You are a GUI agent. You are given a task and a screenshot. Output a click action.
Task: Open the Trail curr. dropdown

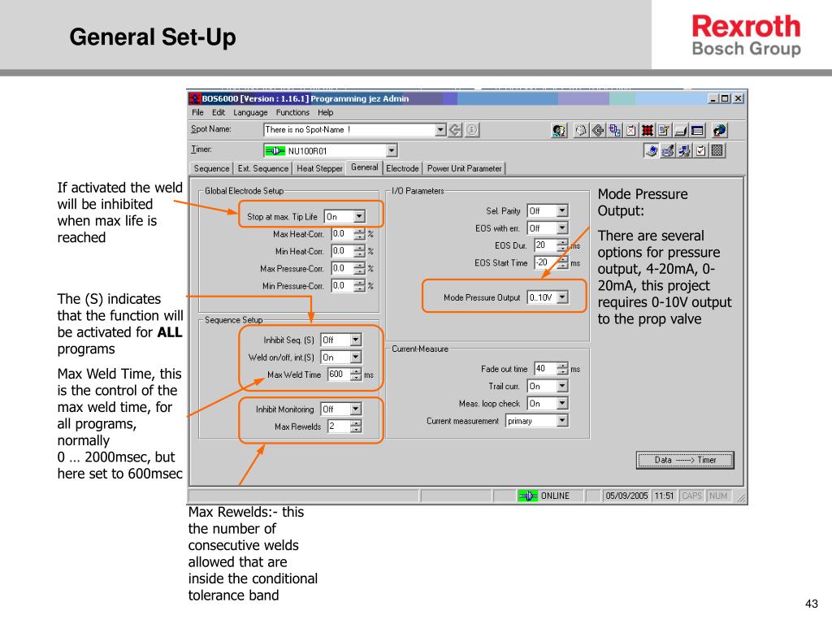pos(562,386)
